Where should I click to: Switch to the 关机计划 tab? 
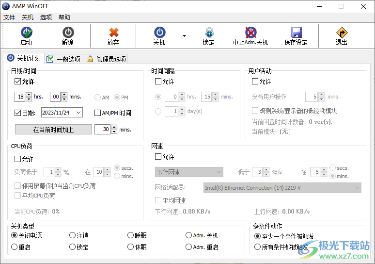24,58
